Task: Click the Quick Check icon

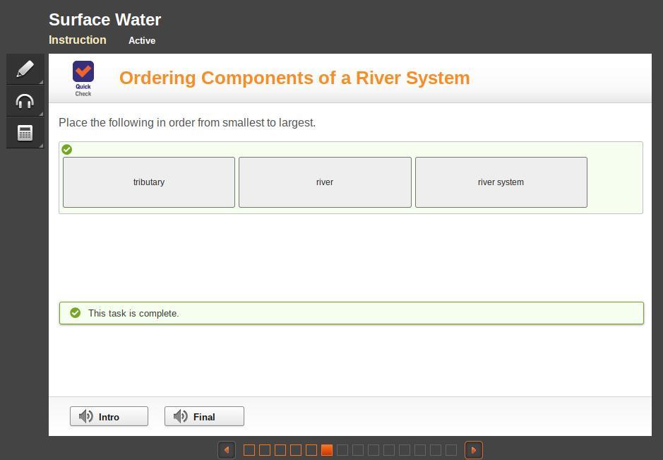Action: point(83,78)
